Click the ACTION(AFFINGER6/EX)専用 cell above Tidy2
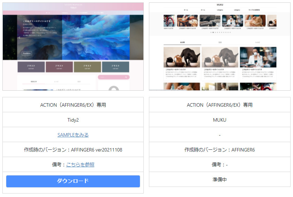293x197 pixels. [x=73, y=105]
